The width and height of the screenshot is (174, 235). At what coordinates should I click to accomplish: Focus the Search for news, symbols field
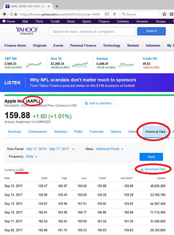tap(93, 31)
